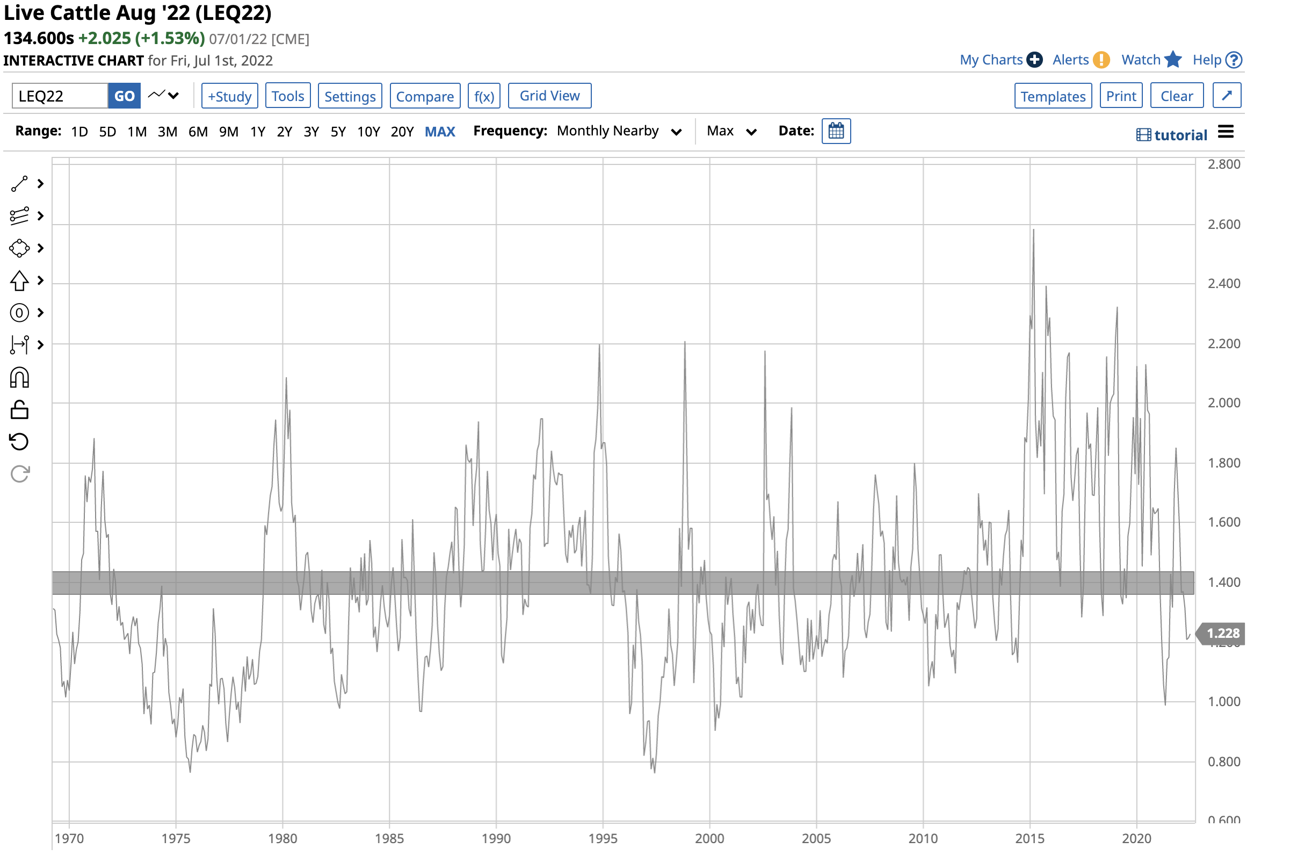Screen dimensions: 1290x863
Task: Open the date picker calendar icon
Action: point(836,131)
